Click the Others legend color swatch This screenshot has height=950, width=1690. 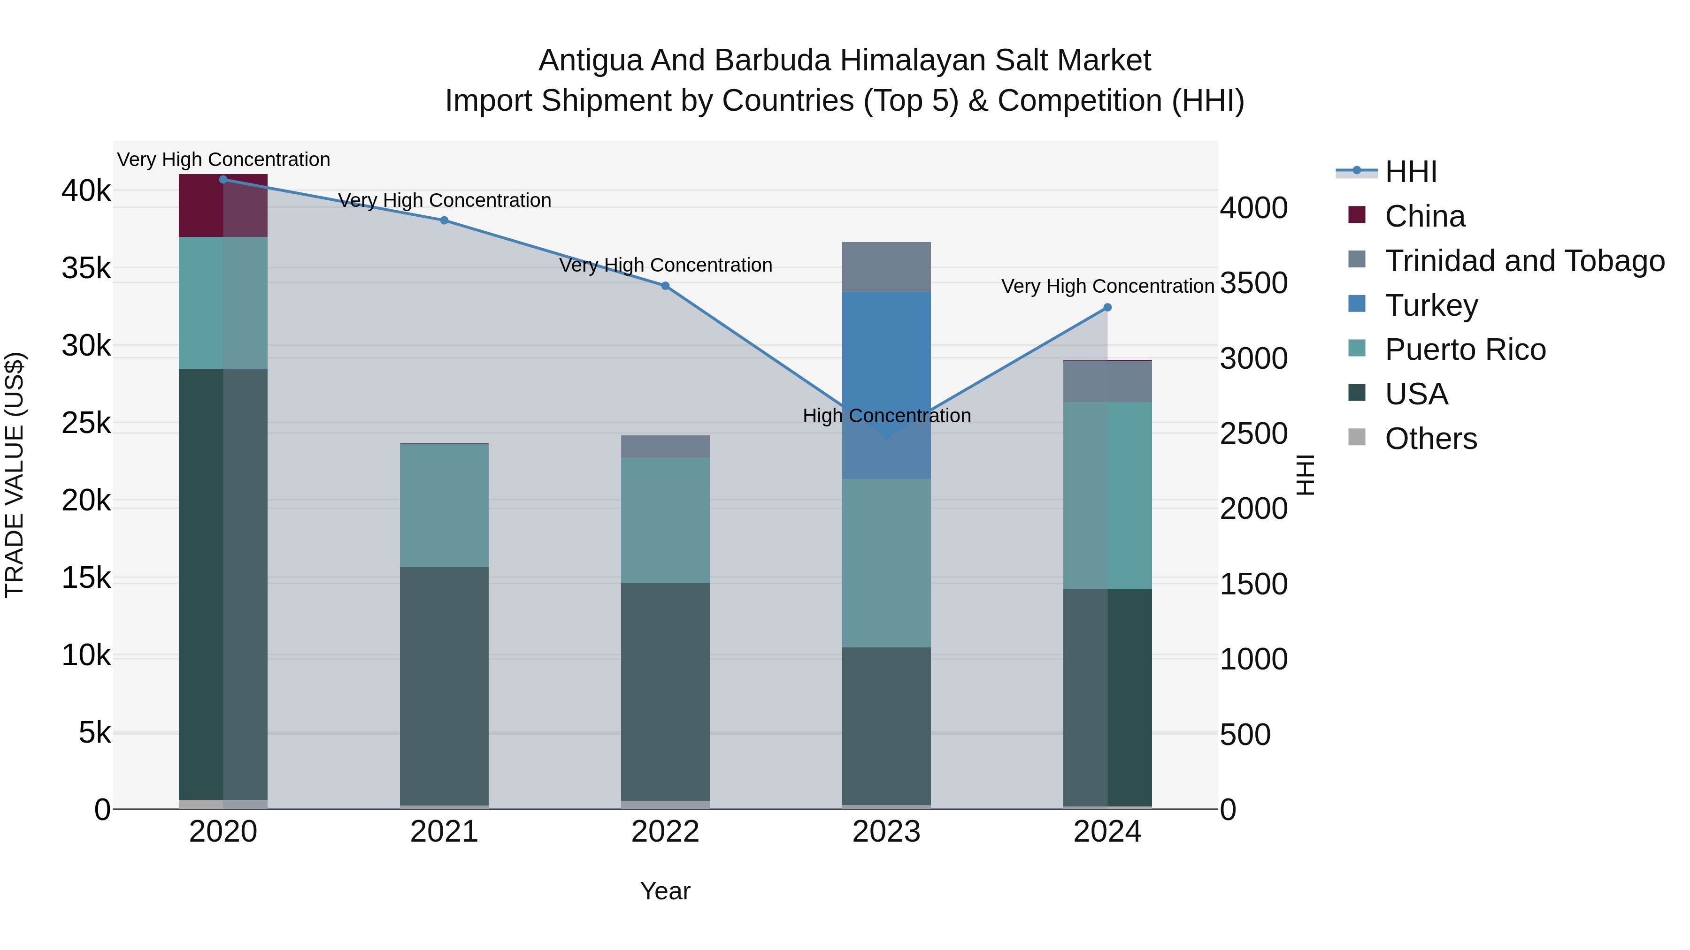click(x=1357, y=437)
